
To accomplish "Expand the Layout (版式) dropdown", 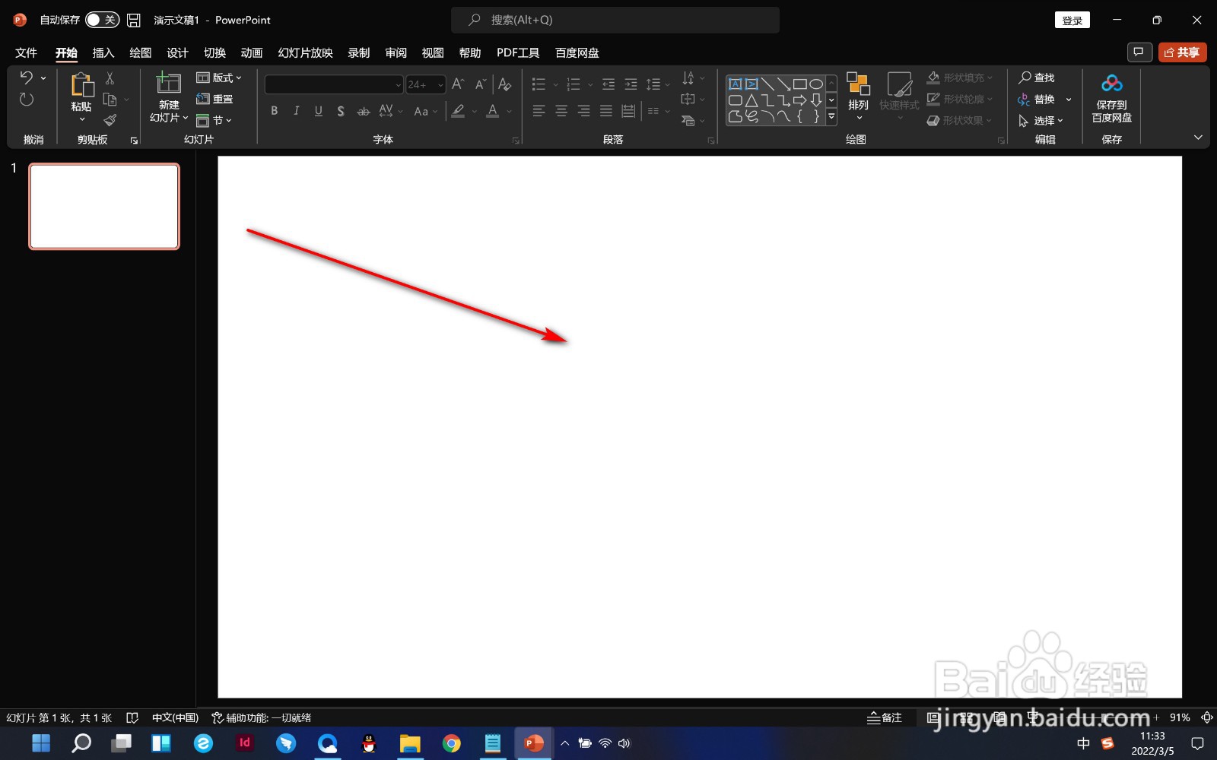I will coord(219,78).
